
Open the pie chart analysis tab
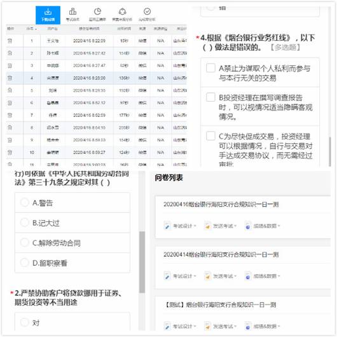tap(97, 15)
